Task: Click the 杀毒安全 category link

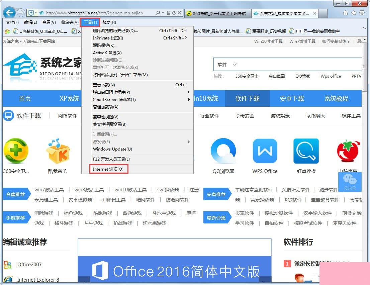Action: (x=245, y=116)
